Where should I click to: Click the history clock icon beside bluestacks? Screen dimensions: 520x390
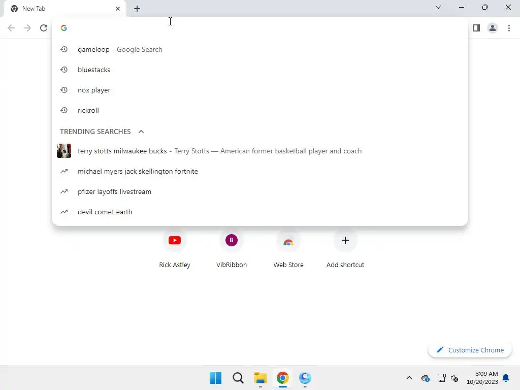pos(64,70)
